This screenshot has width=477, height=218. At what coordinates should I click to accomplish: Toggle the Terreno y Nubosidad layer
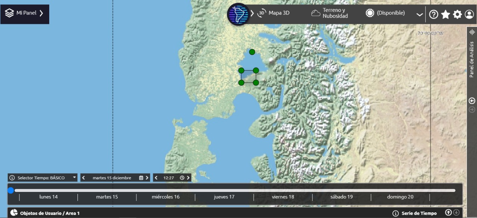tap(329, 13)
